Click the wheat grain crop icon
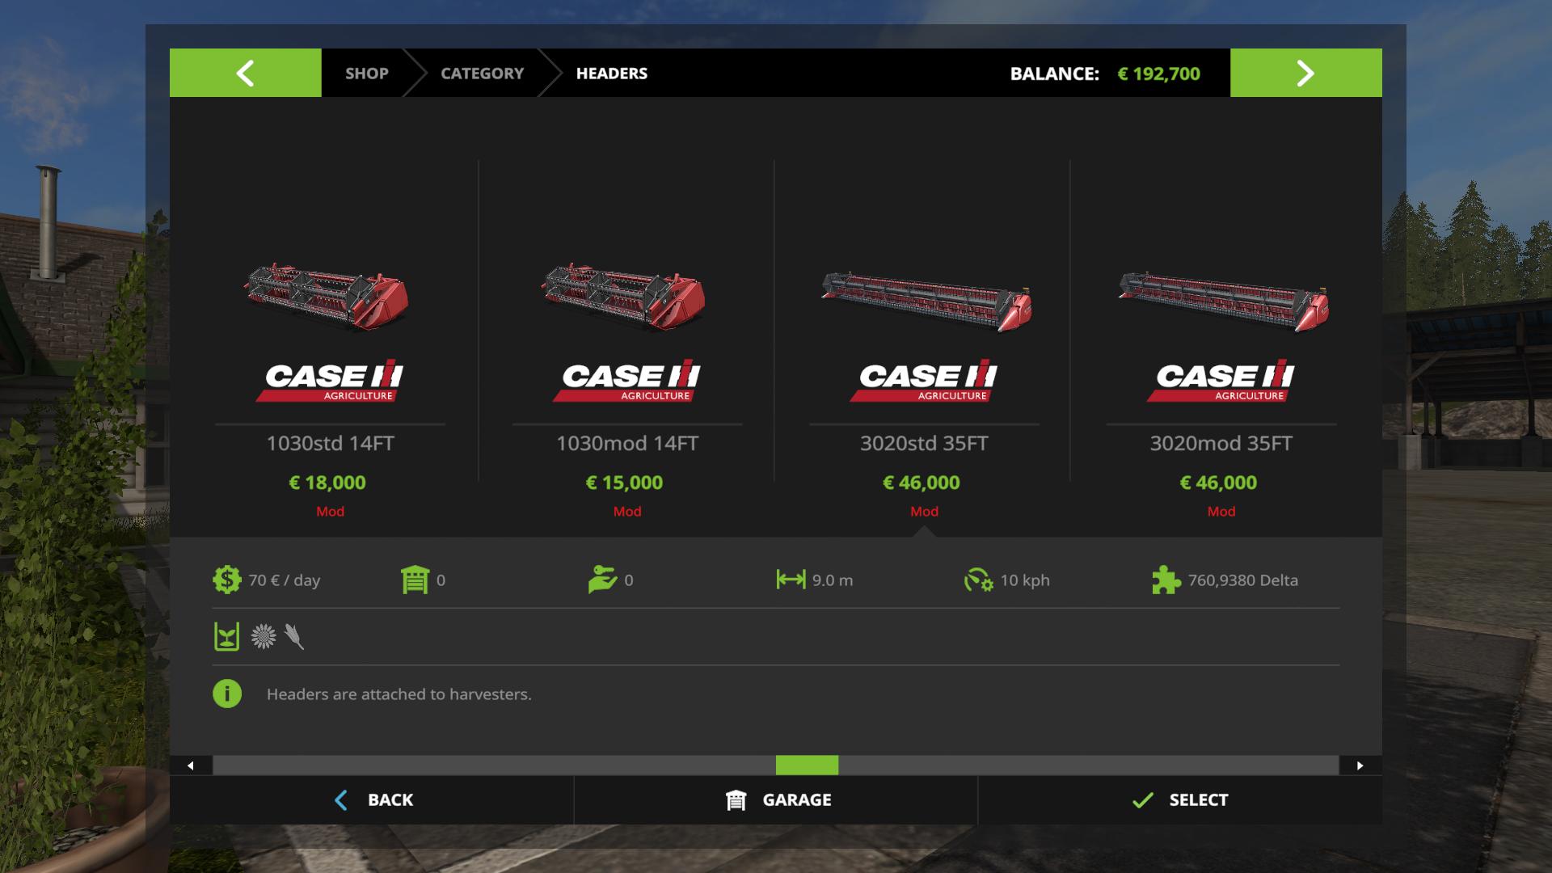This screenshot has width=1552, height=873. tap(294, 637)
